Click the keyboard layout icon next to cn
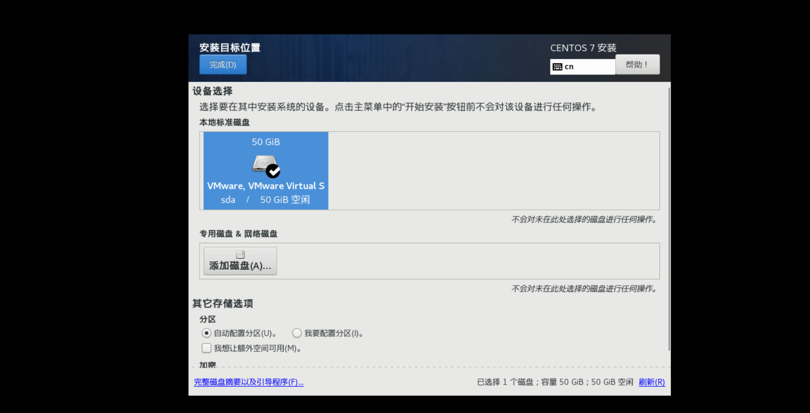The image size is (810, 413). pos(557,67)
